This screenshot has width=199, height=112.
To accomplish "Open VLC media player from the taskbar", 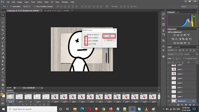I will pyautogui.click(x=146, y=109).
